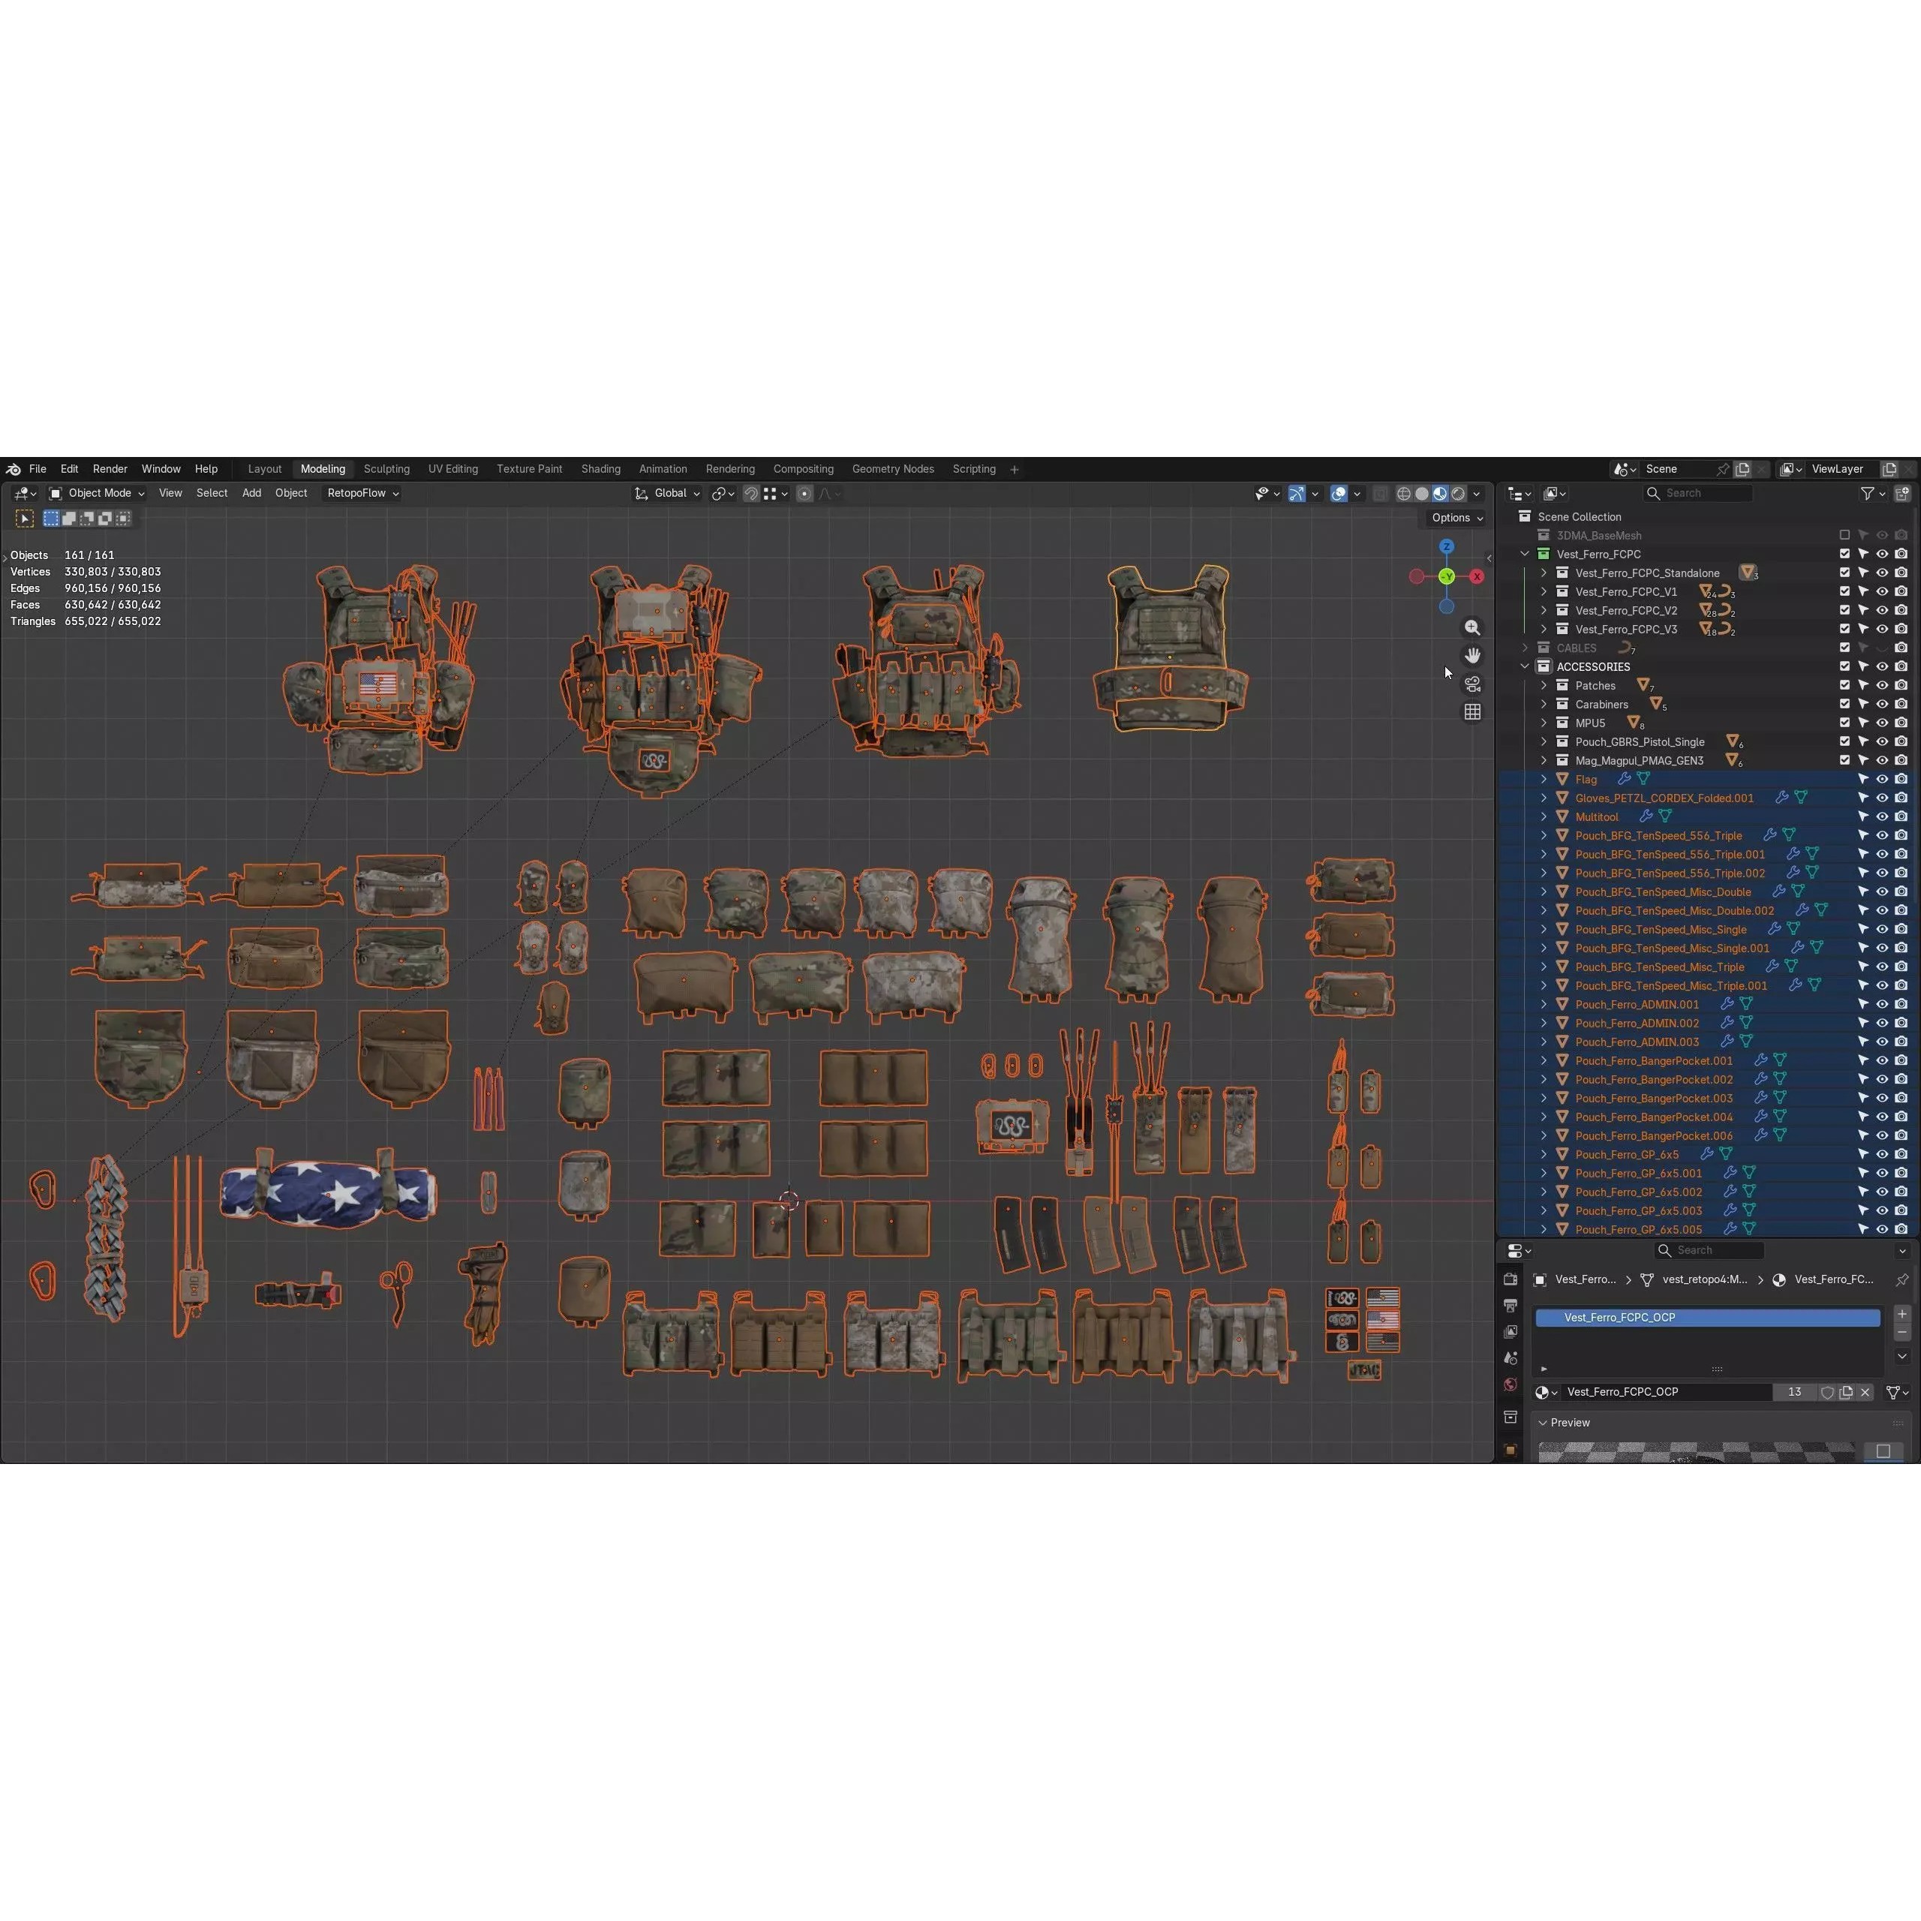Viewport: 1921px width, 1921px height.
Task: Open the RetopoFlow menu
Action: pyautogui.click(x=361, y=493)
